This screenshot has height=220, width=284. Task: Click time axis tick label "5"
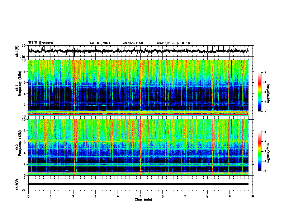point(140,196)
